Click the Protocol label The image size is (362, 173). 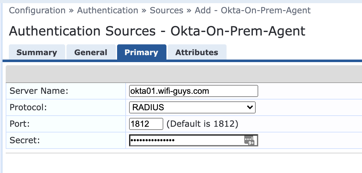(x=28, y=107)
